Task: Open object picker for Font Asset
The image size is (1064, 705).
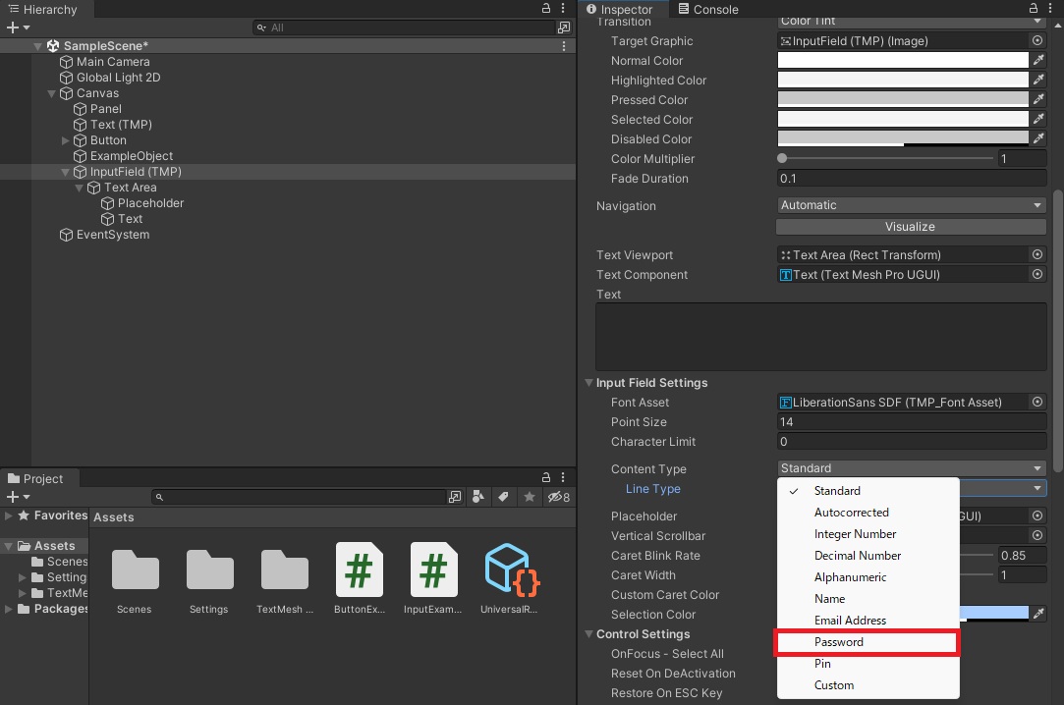Action: click(x=1036, y=402)
